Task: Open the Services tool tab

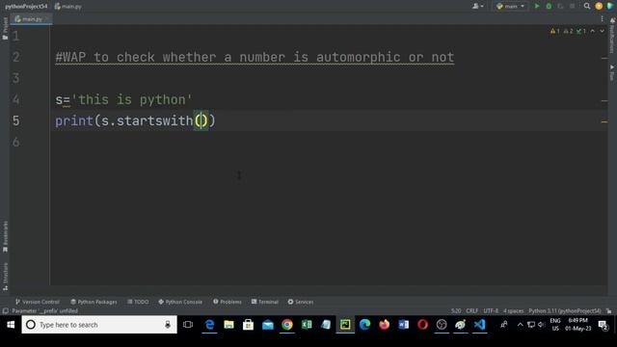Action: tap(301, 302)
